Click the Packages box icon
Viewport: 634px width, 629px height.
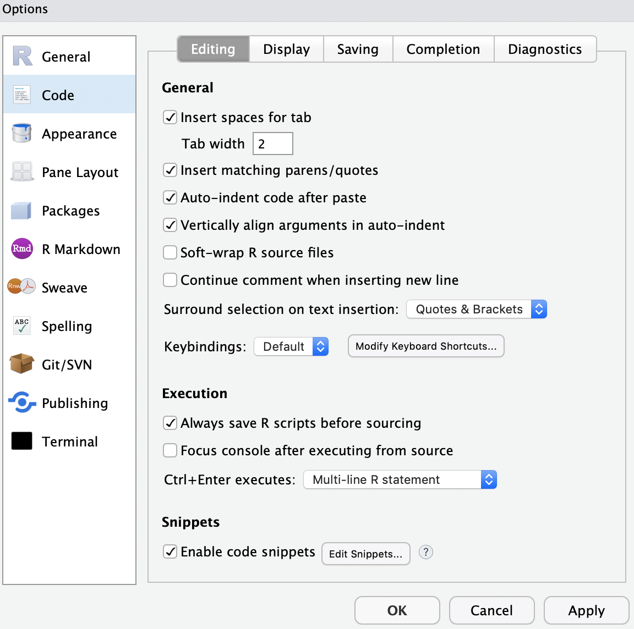pyautogui.click(x=21, y=210)
